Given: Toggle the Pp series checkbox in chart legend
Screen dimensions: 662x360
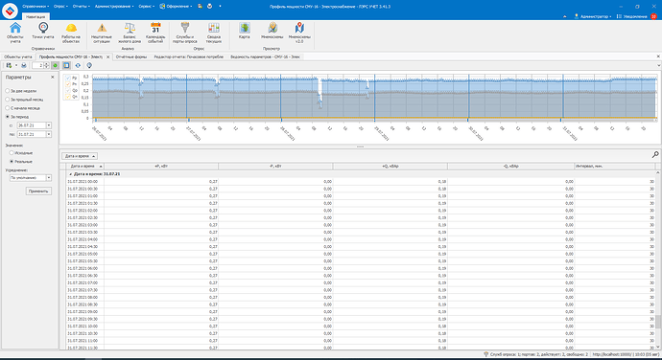Looking at the screenshot, I should click(68, 78).
